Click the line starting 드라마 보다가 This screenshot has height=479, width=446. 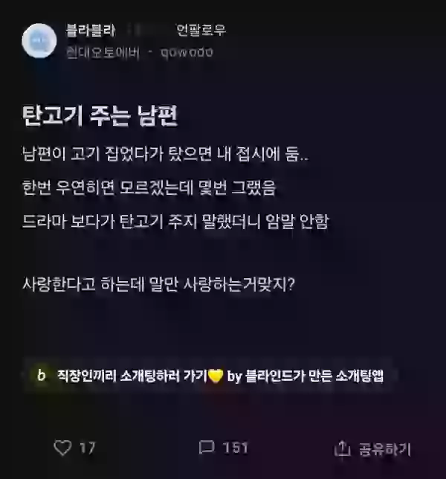click(175, 221)
